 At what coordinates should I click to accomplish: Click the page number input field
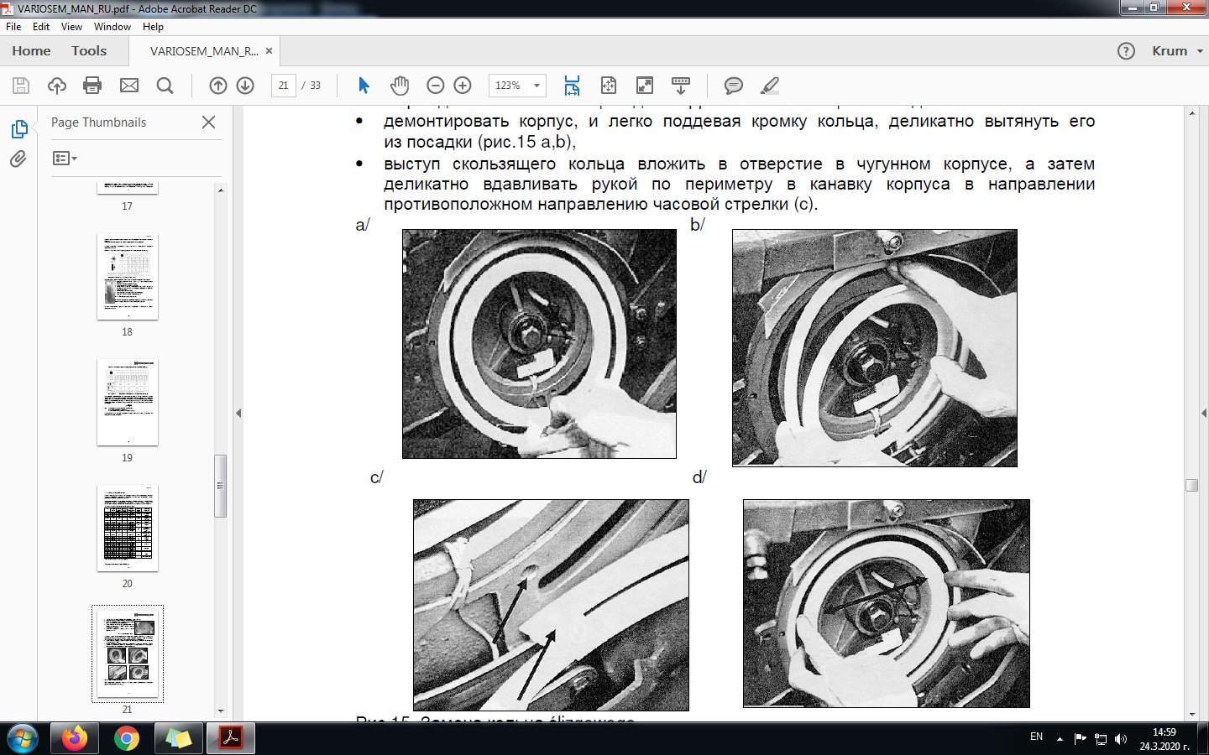tap(283, 86)
